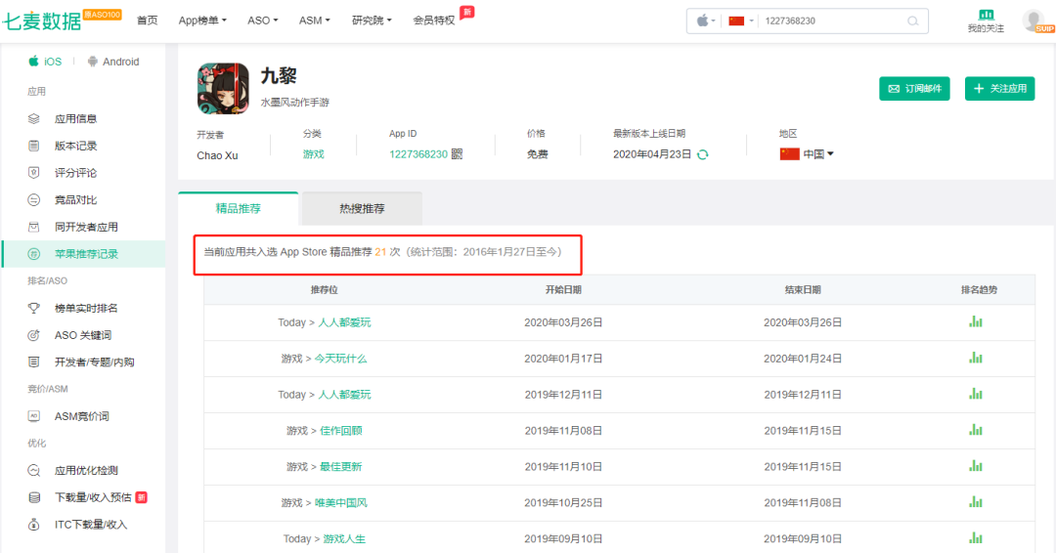The height and width of the screenshot is (553, 1056).
Task: Open the 同开发者应用 sidebar icon
Action: (33, 227)
